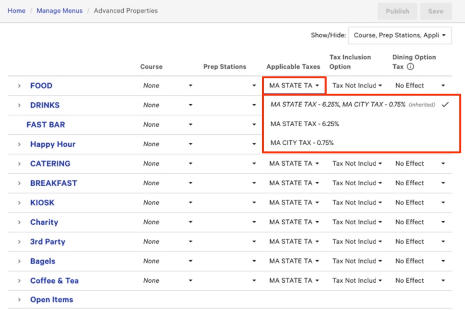Viewport: 465px width, 310px height.
Task: Open the Show/Hide columns dropdown
Action: (400, 35)
